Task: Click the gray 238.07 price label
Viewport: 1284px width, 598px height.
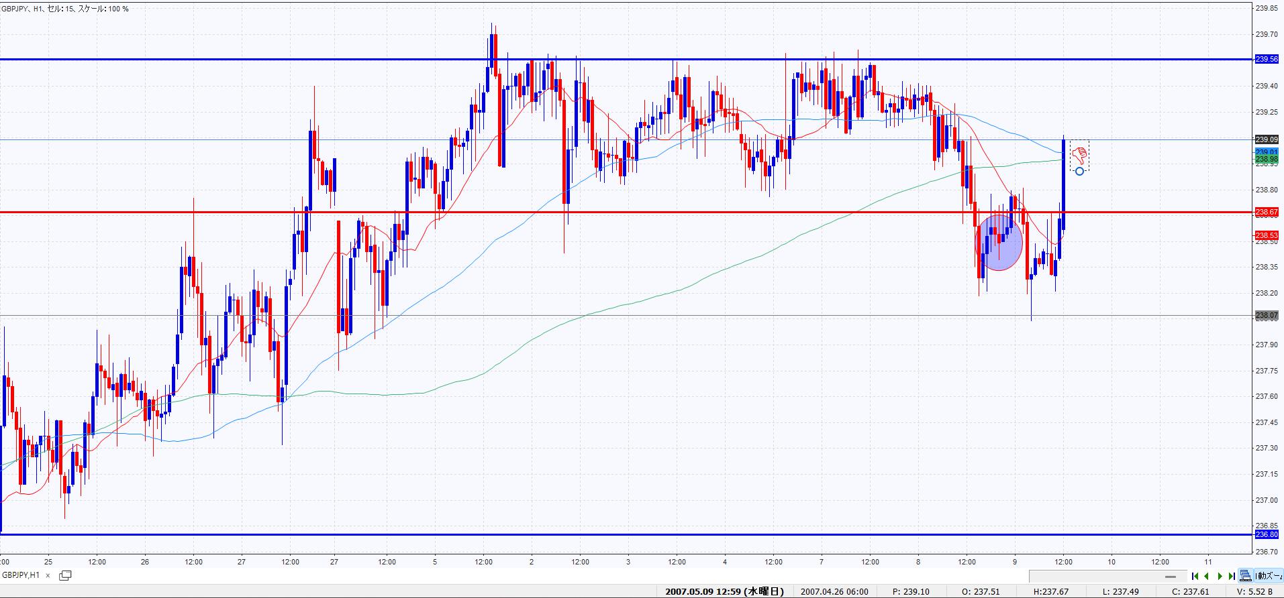Action: [x=1267, y=315]
